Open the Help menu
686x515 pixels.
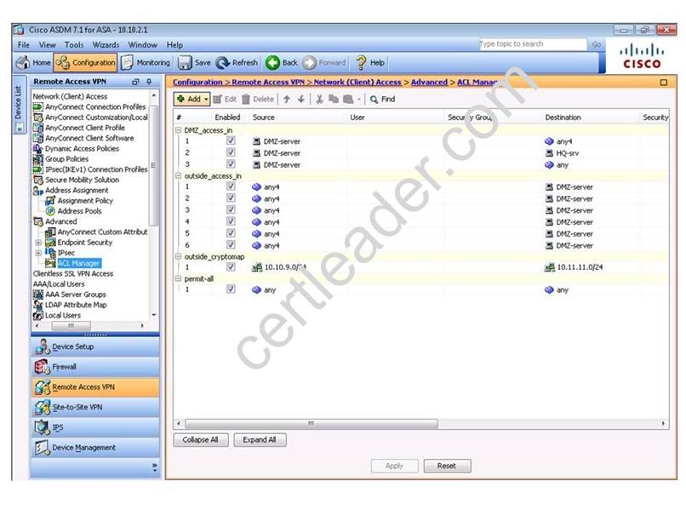(174, 45)
